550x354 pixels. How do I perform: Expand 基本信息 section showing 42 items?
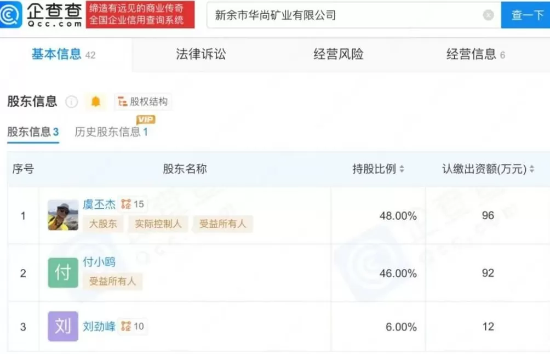(58, 54)
